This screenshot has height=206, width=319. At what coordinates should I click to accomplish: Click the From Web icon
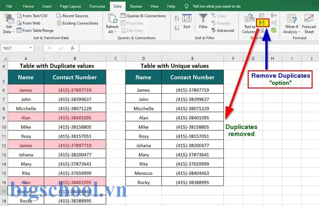tap(19, 23)
